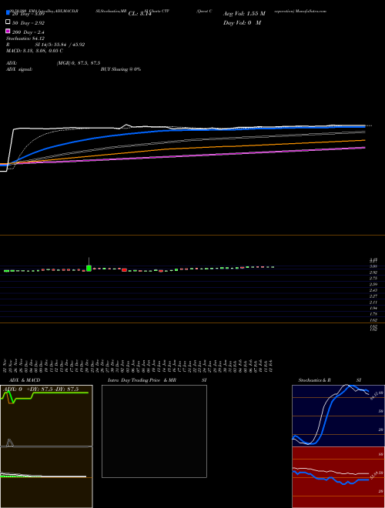This screenshot has width=385, height=508.
Task: Open the empty Intra Day Trading Price panel
Action: click(x=154, y=431)
